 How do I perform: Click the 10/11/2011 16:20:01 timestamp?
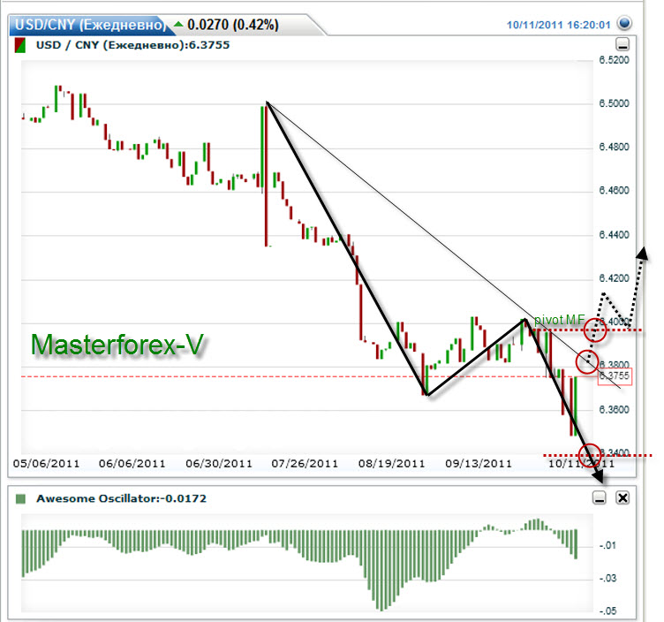[x=559, y=25]
